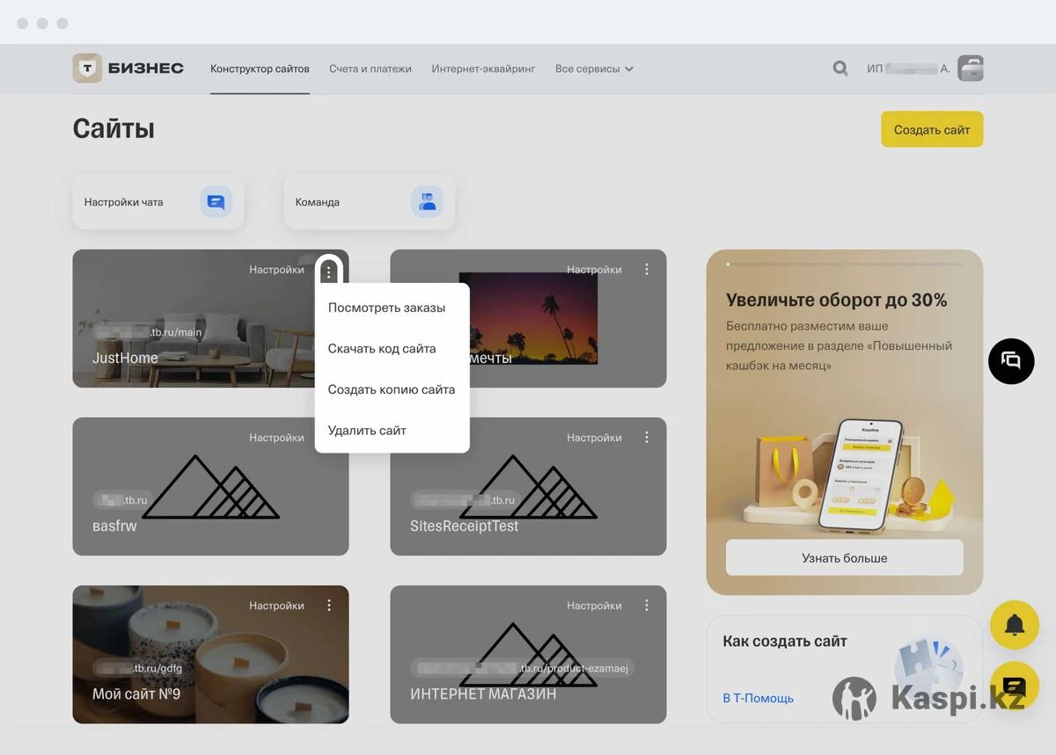Viewport: 1056px width, 755px height.
Task: Open the search magnifier icon
Action: click(840, 69)
